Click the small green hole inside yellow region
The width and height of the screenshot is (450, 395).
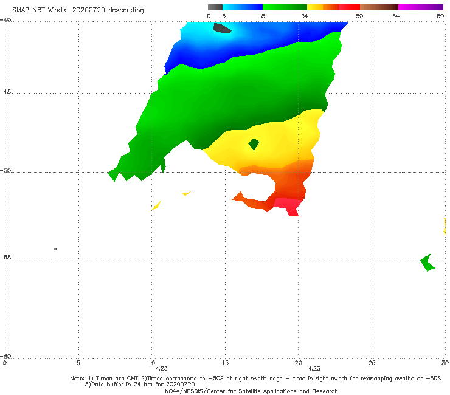254,144
